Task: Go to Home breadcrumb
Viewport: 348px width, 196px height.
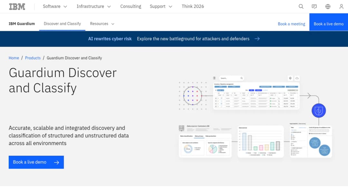Action: coord(14,58)
